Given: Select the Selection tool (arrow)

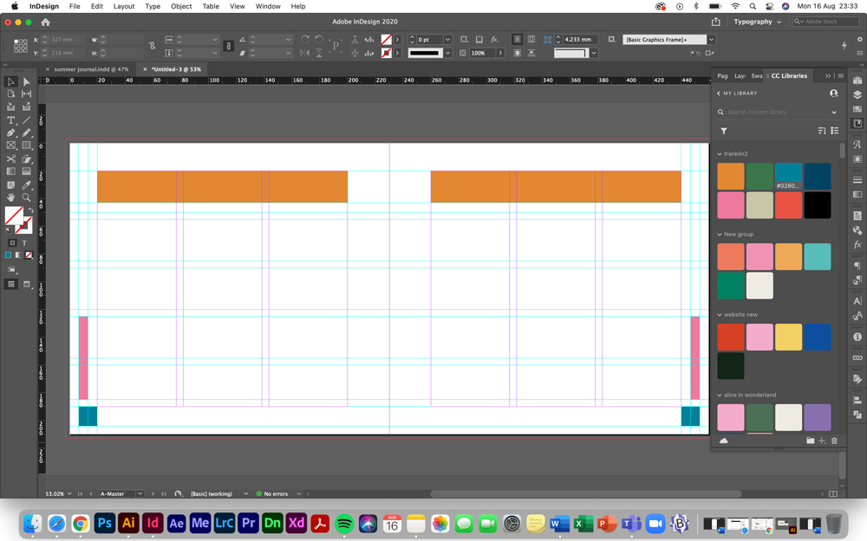Looking at the screenshot, I should [10, 81].
